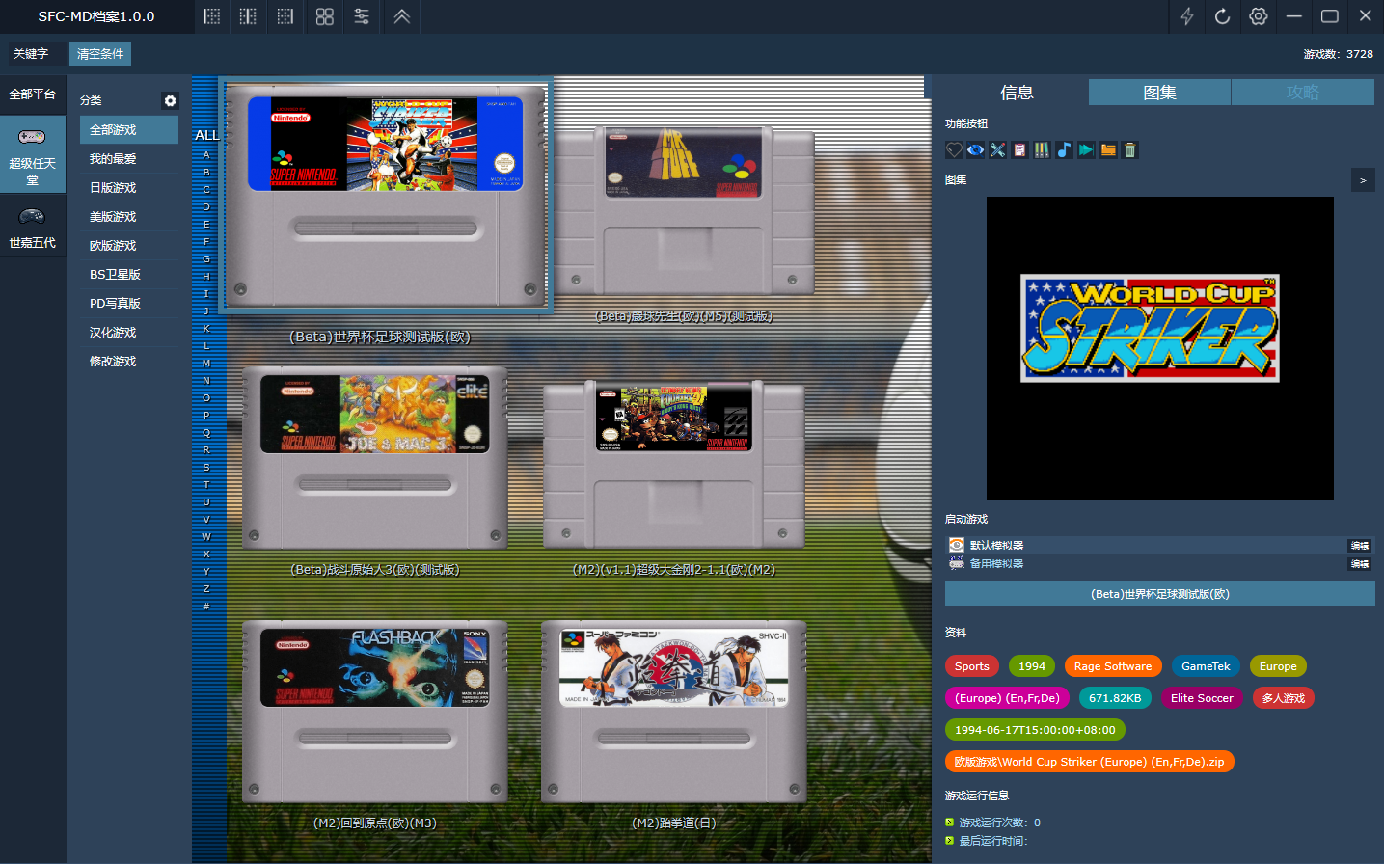Refresh the game list with circular arrow

click(x=1222, y=16)
